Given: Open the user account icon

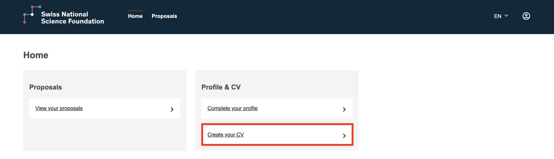Looking at the screenshot, I should point(526,16).
